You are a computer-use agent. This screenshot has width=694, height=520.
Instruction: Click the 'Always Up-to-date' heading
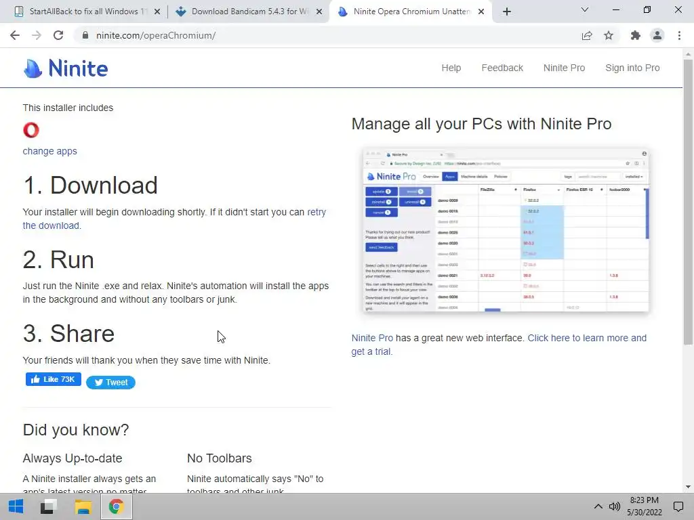(73, 458)
